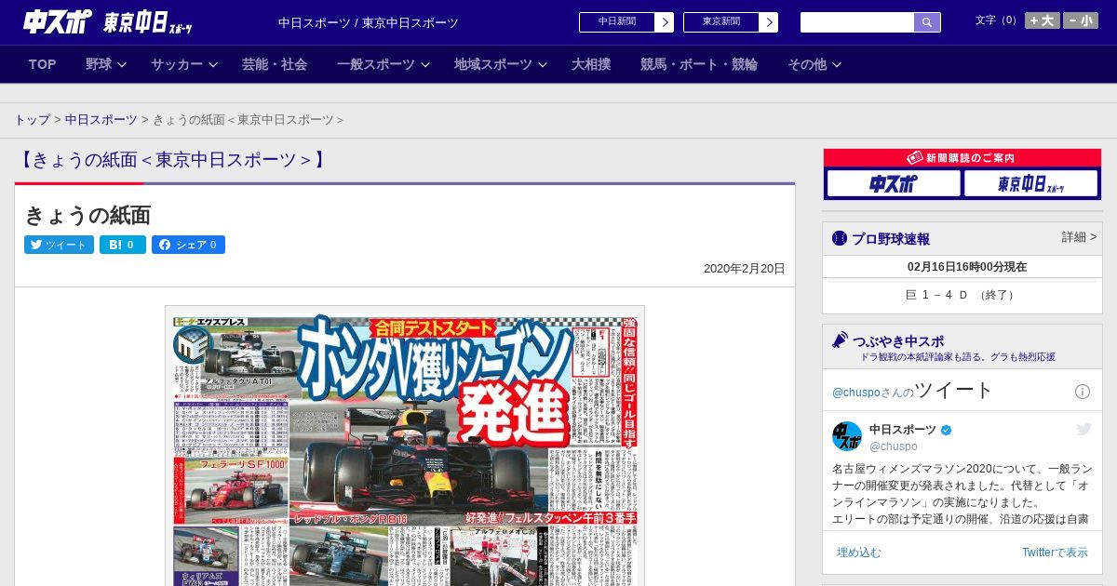Open the 競馬・ボート・競輪 menu item
This screenshot has width=1117, height=586.
tap(699, 64)
